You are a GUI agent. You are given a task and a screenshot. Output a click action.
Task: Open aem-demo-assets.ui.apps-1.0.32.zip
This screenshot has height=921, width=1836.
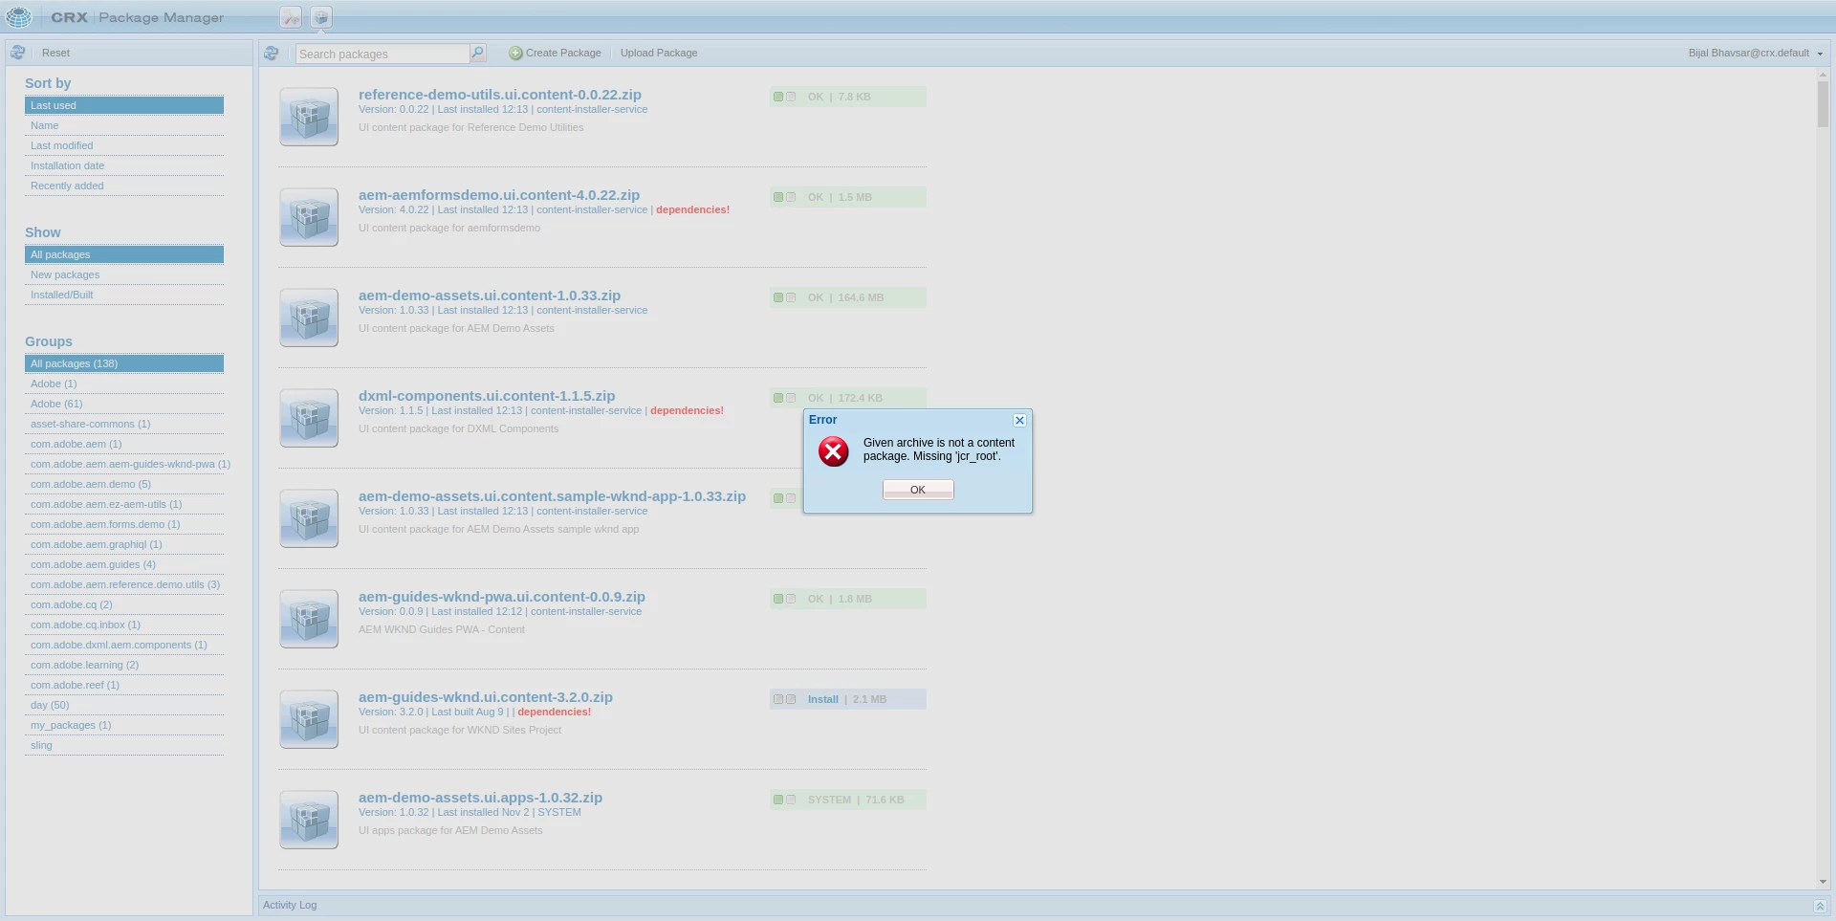point(480,798)
